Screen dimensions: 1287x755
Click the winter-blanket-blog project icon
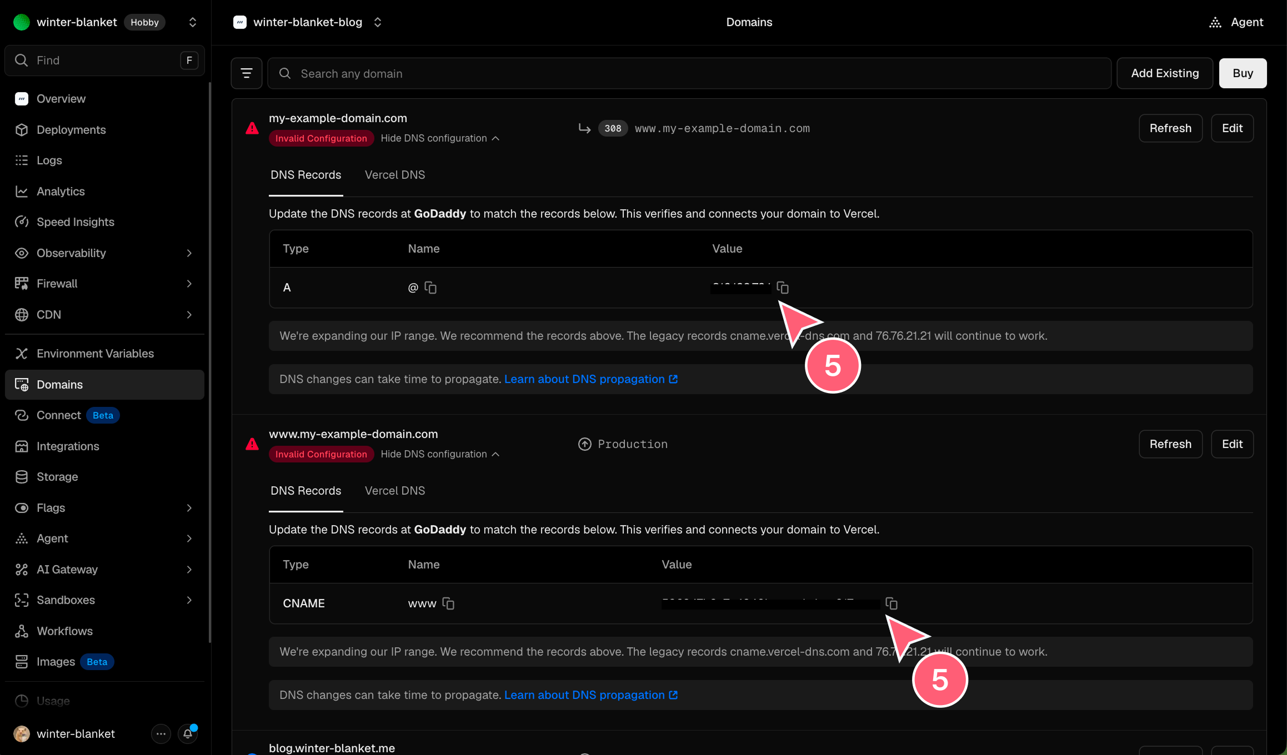tap(240, 22)
